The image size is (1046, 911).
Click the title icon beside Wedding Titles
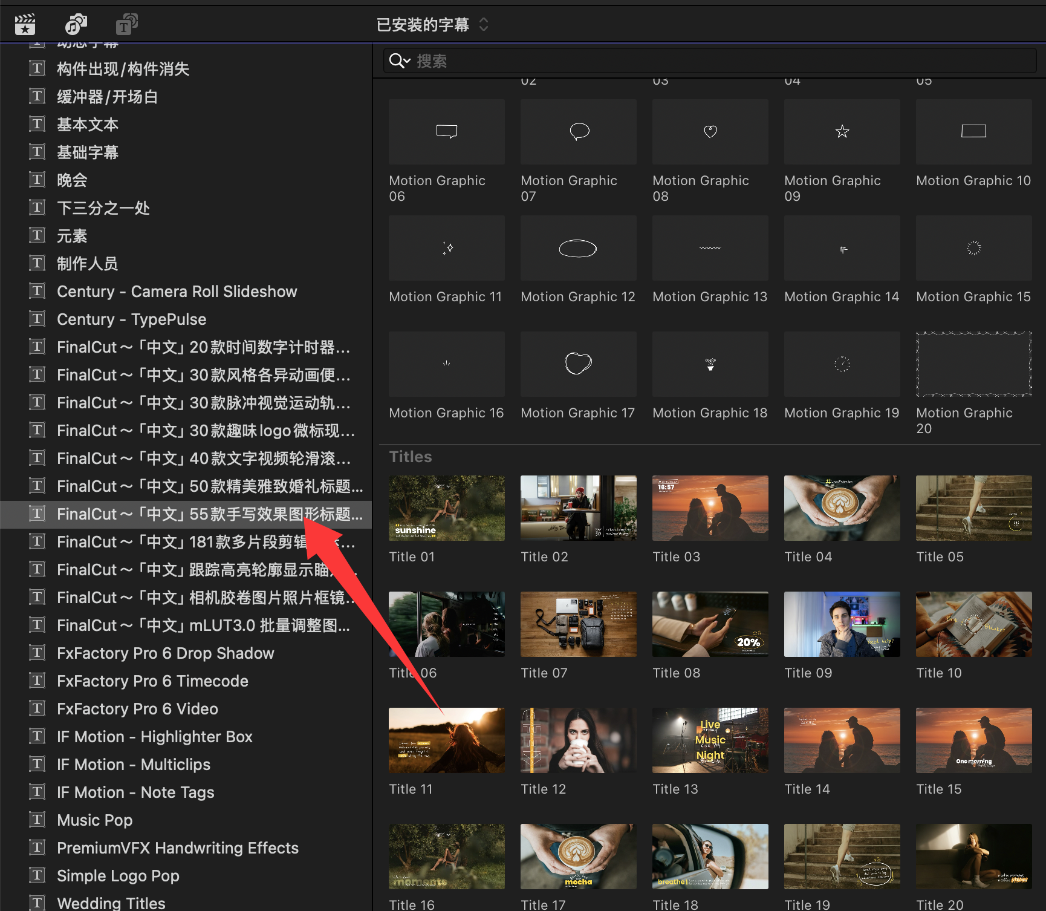(37, 903)
